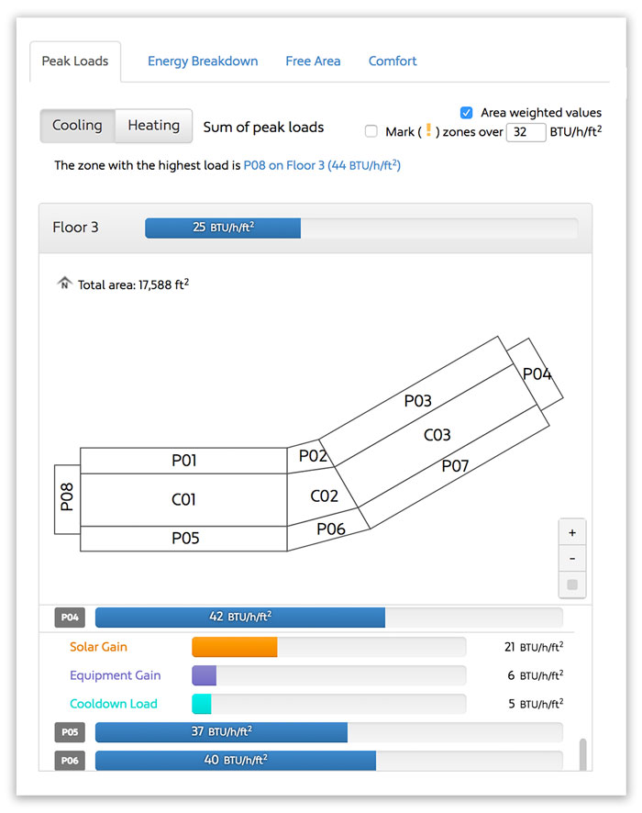Uncheck Area weighted values checkbox
The height and width of the screenshot is (813, 642).
coord(467,113)
